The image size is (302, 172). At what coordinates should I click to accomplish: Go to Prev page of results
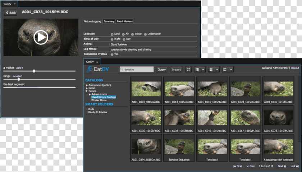pyautogui.click(x=251, y=166)
